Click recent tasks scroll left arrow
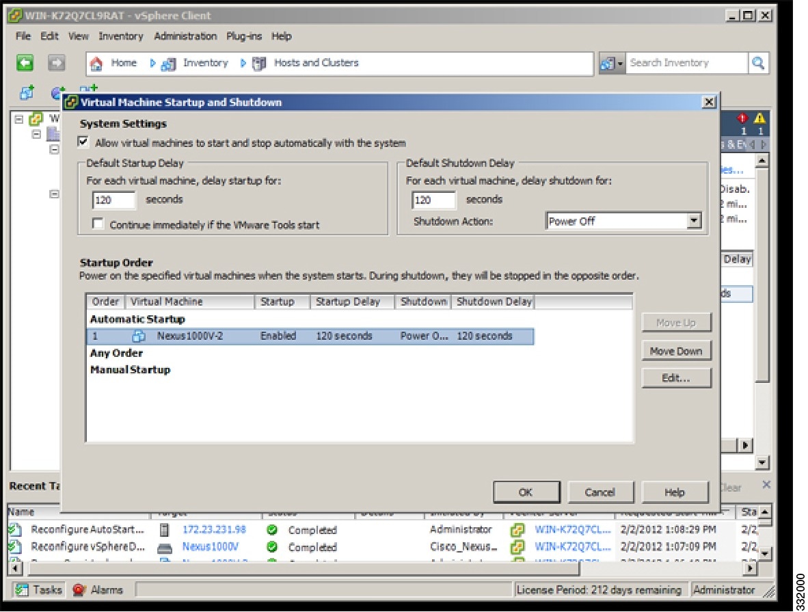The height and width of the screenshot is (612, 808). pyautogui.click(x=16, y=569)
